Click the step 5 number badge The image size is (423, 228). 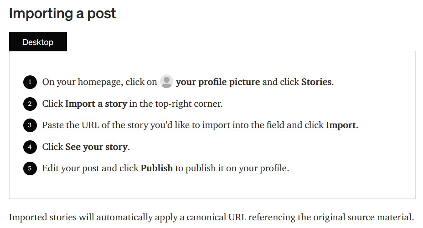[x=30, y=169]
